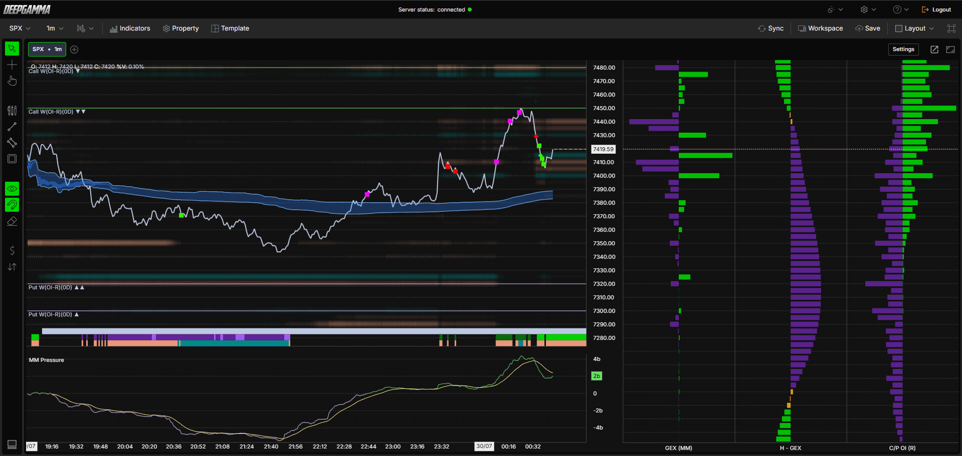This screenshot has width=962, height=456.
Task: Open the help question mark dropdown
Action: pyautogui.click(x=901, y=10)
